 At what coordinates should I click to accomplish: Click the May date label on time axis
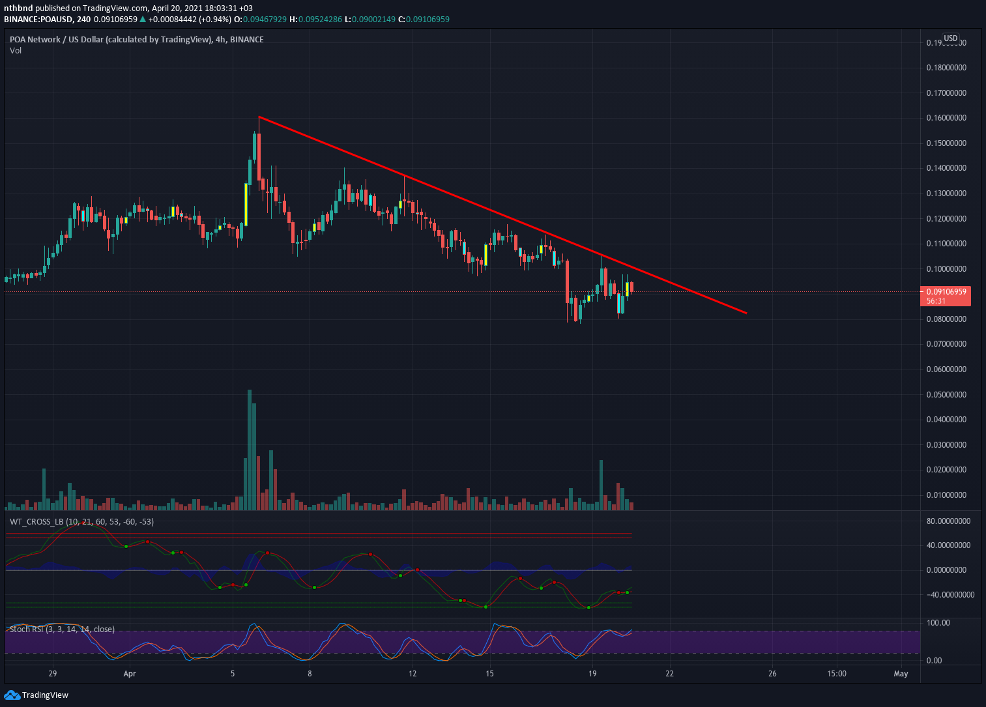coord(901,674)
